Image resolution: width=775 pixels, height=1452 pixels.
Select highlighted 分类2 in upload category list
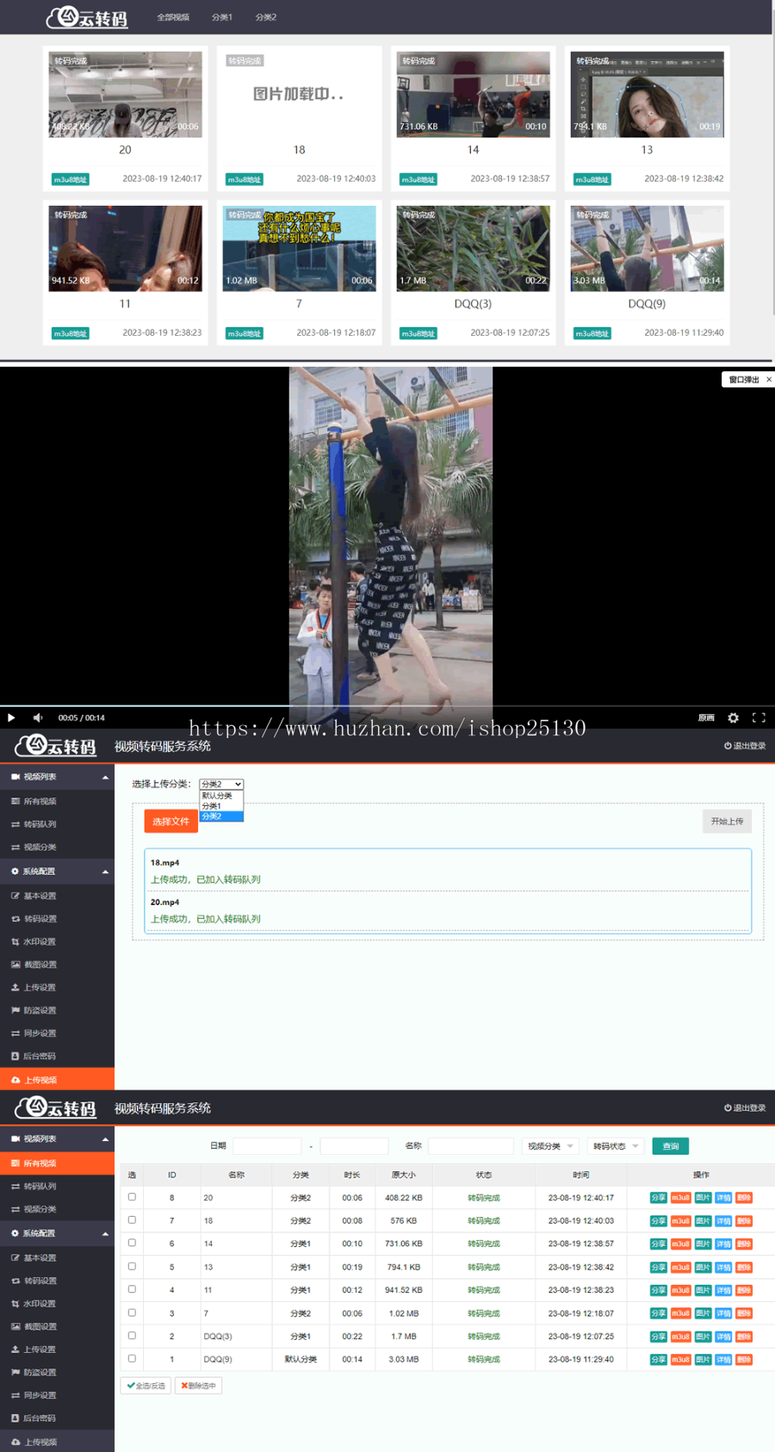[x=221, y=816]
